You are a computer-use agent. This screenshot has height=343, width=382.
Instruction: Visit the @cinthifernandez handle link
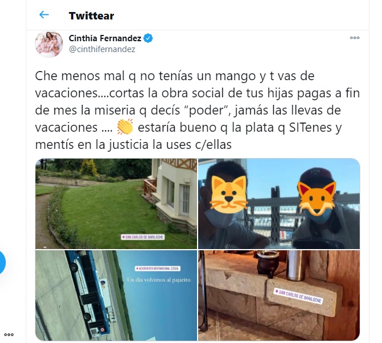coord(102,49)
